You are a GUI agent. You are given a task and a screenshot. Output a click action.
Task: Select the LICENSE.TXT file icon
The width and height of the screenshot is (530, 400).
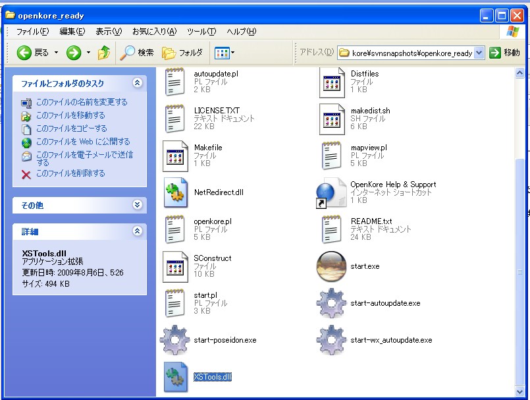coord(174,119)
